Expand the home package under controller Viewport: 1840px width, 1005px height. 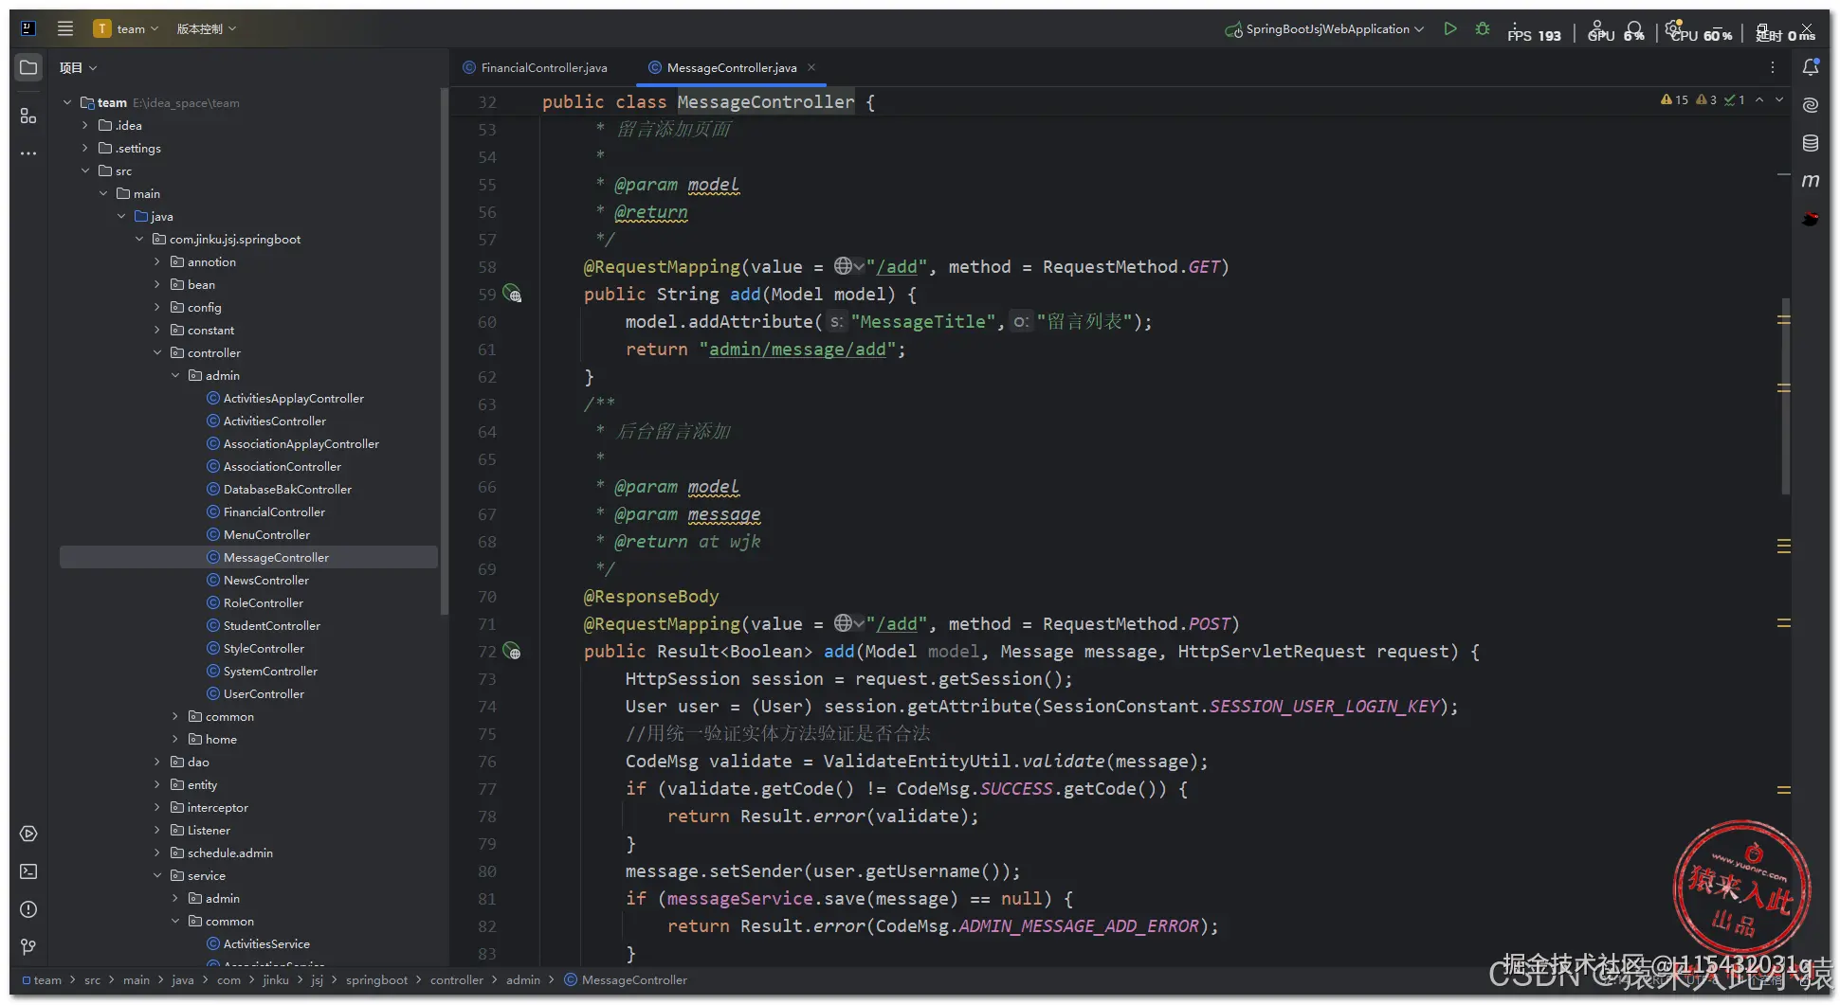pyautogui.click(x=175, y=739)
